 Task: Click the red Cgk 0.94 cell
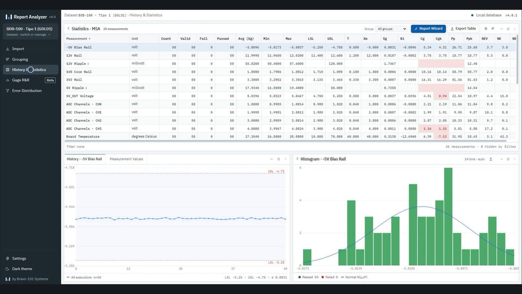click(441, 96)
